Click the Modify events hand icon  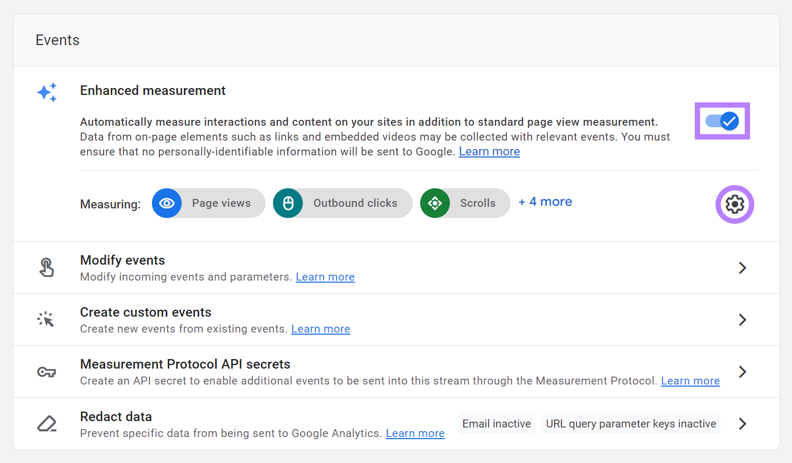(x=47, y=267)
